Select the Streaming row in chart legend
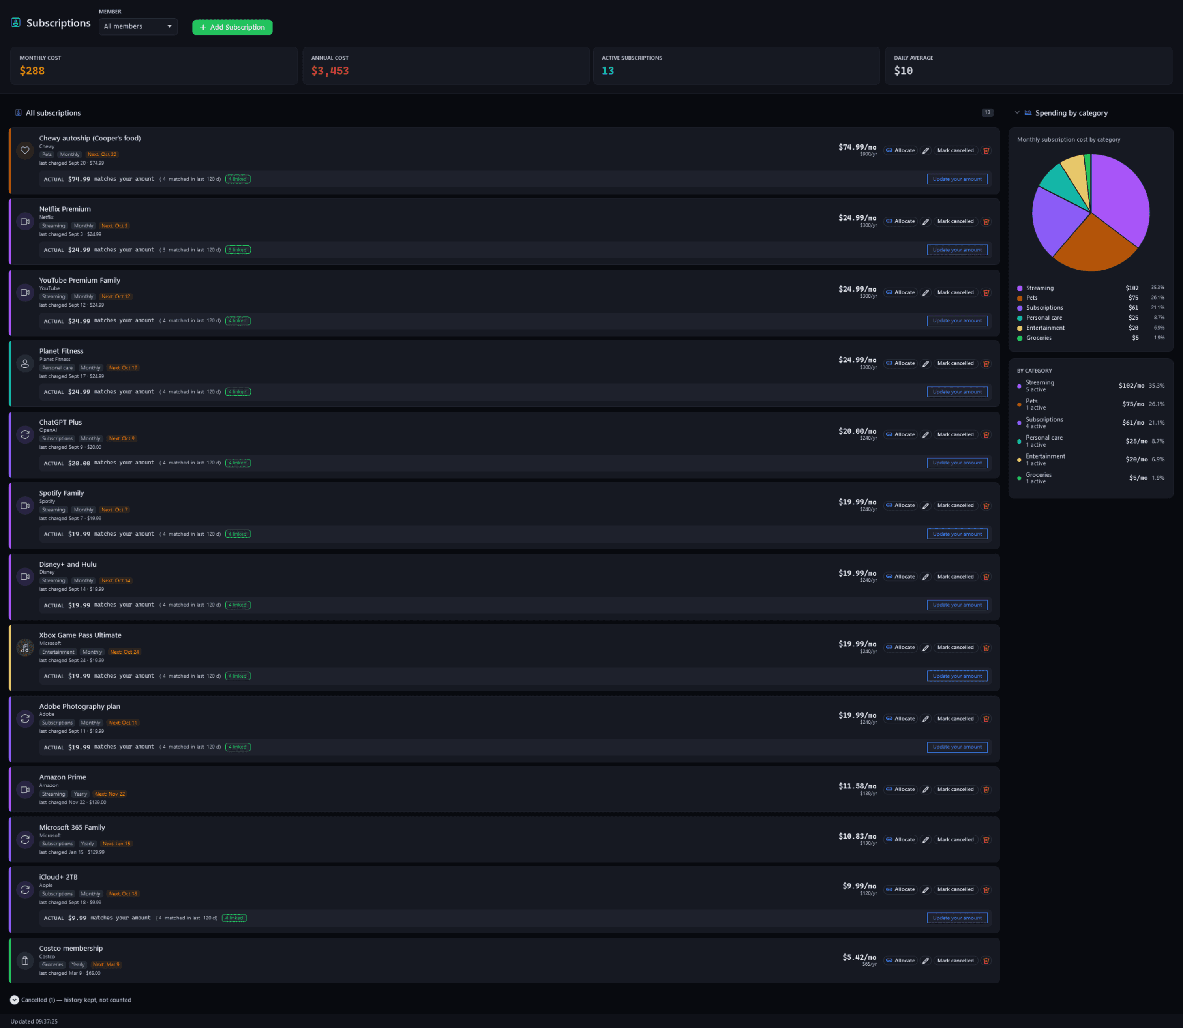Image resolution: width=1183 pixels, height=1028 pixels. (x=1091, y=288)
